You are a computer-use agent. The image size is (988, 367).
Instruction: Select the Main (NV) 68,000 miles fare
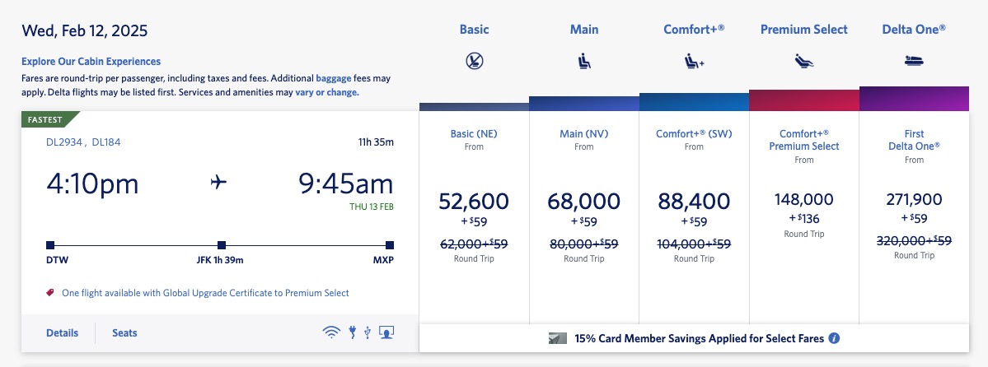[x=584, y=201]
